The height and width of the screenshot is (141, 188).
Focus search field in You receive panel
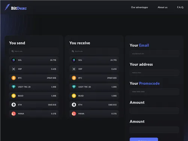(94, 51)
